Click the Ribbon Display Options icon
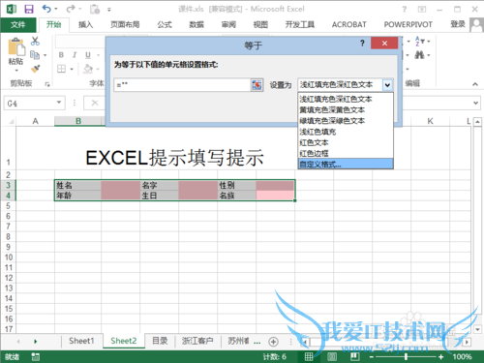Image resolution: width=484 pixels, height=363 pixels. pos(422,10)
